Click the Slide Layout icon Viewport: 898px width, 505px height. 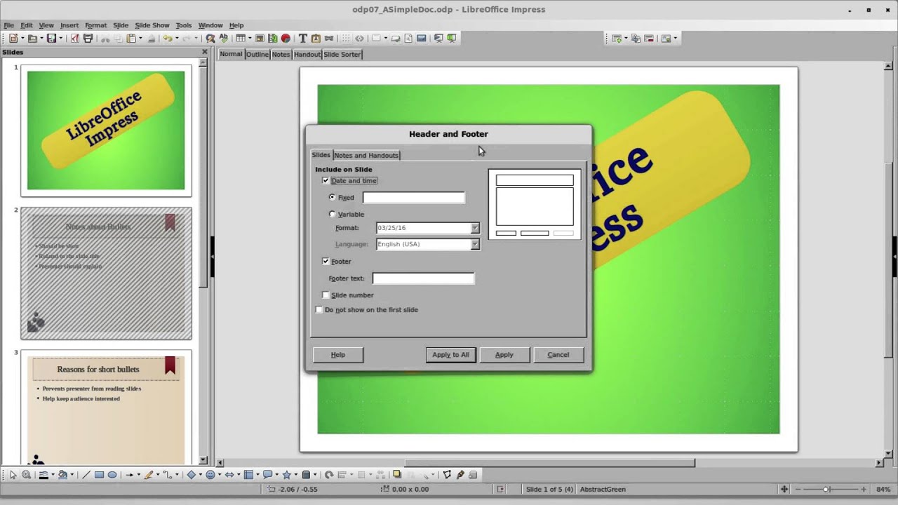666,39
